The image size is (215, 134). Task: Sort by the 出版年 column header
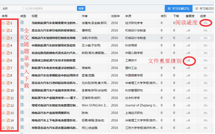115,15
